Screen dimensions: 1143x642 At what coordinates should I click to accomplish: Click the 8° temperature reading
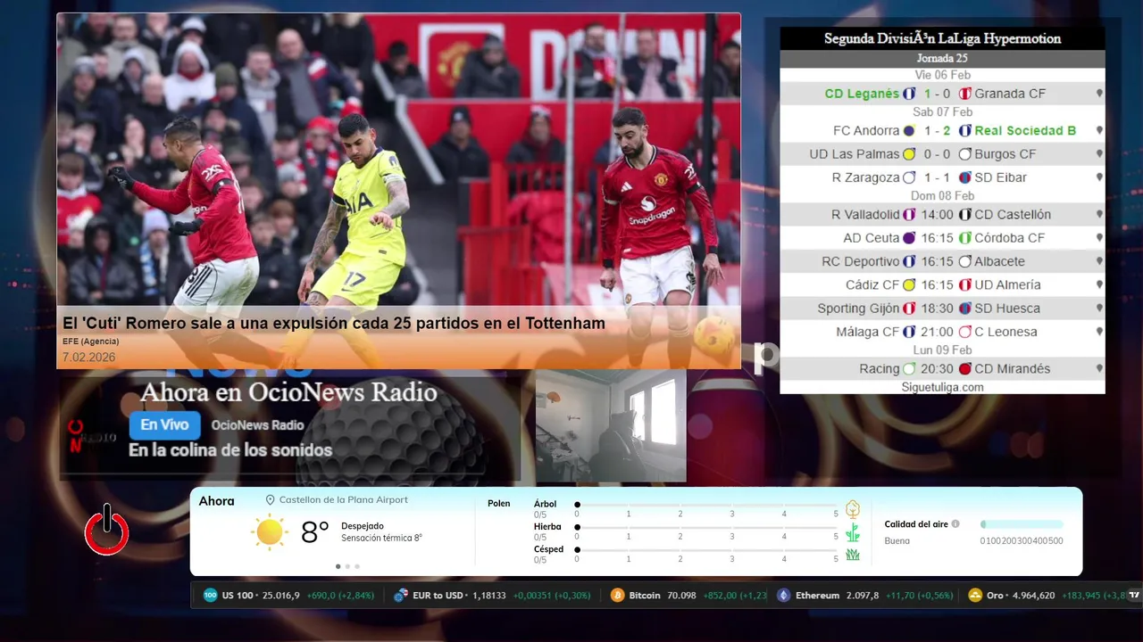coord(314,532)
